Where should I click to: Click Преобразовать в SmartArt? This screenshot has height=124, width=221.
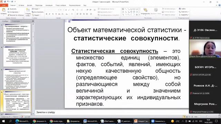108,15
